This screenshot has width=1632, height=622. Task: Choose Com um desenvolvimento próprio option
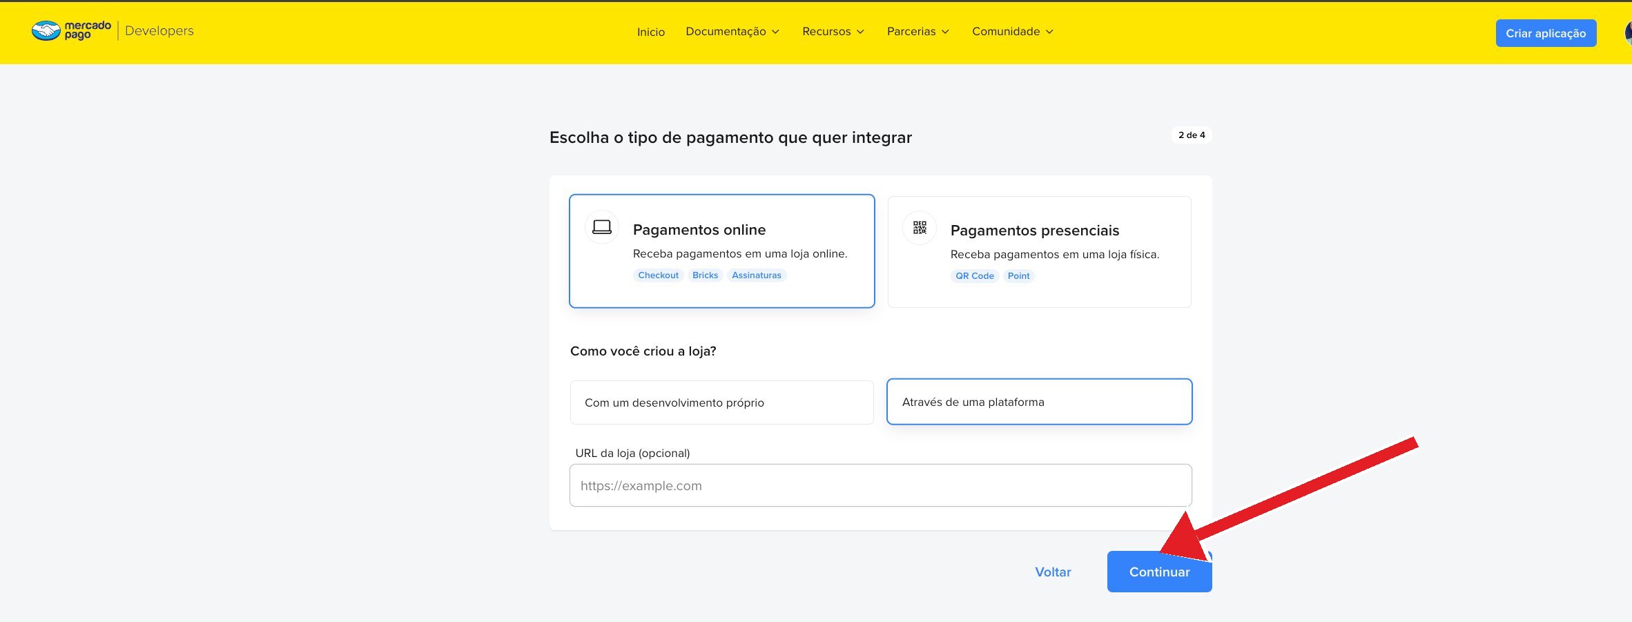[x=721, y=402]
